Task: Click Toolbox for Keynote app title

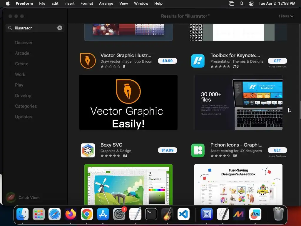Action: click(x=235, y=55)
